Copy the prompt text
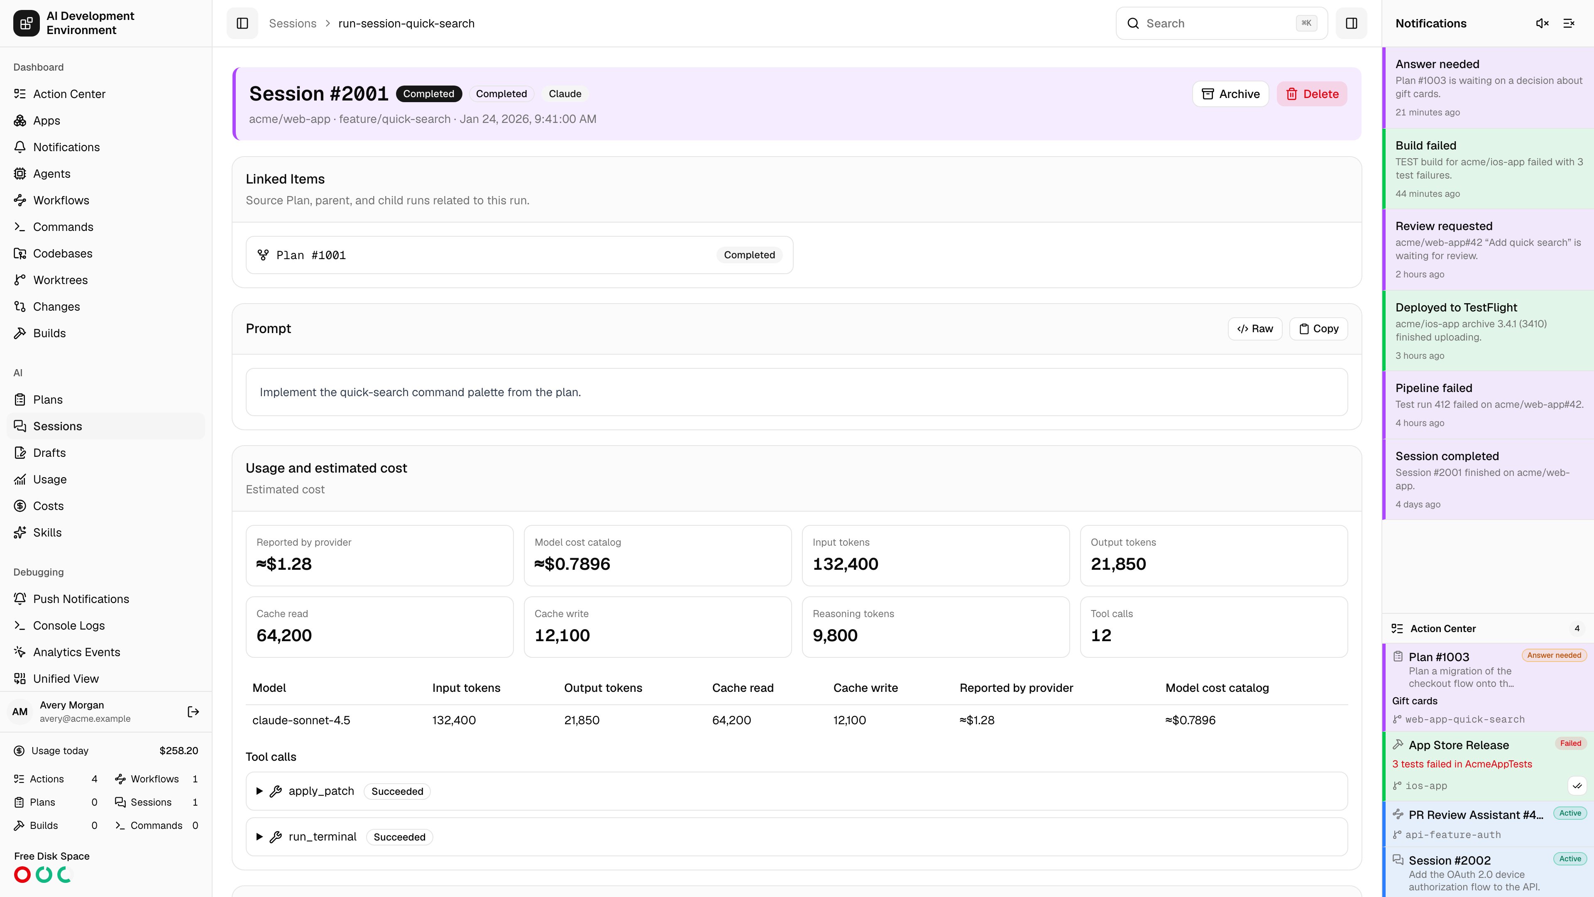Screen dimensions: 1594x897 (x=1319, y=329)
